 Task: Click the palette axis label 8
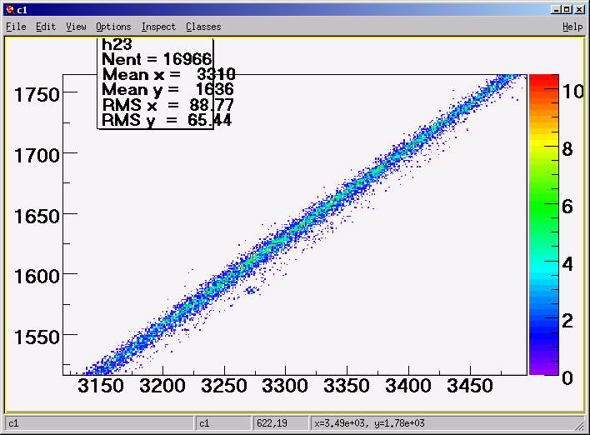coord(567,149)
